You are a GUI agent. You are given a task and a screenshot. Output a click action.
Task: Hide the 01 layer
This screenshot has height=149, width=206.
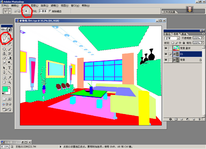pyautogui.click(x=166, y=54)
